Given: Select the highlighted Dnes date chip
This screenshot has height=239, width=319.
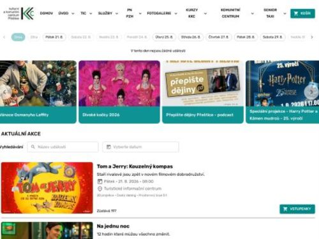Looking at the screenshot, I should [x=18, y=37].
